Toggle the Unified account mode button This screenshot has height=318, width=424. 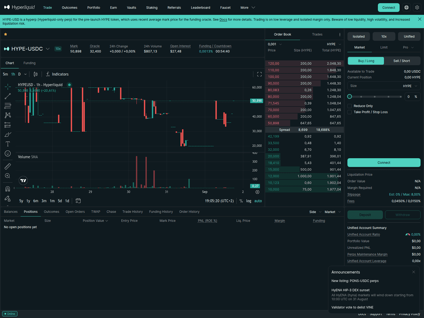click(409, 36)
